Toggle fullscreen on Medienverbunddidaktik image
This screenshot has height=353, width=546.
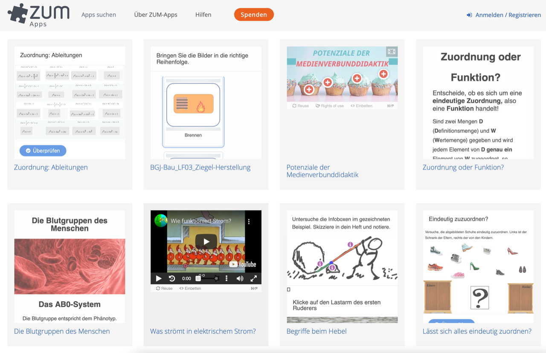(391, 52)
